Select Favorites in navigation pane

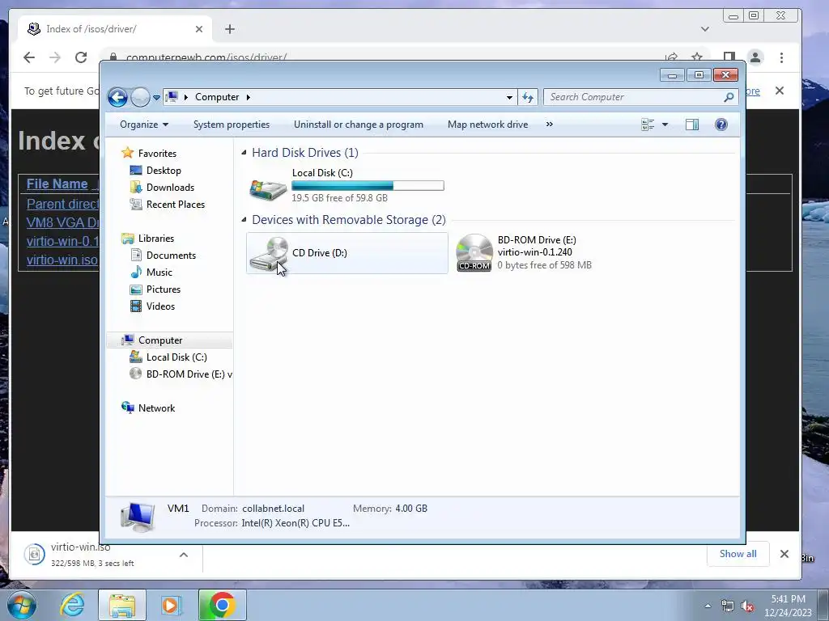[x=157, y=154]
